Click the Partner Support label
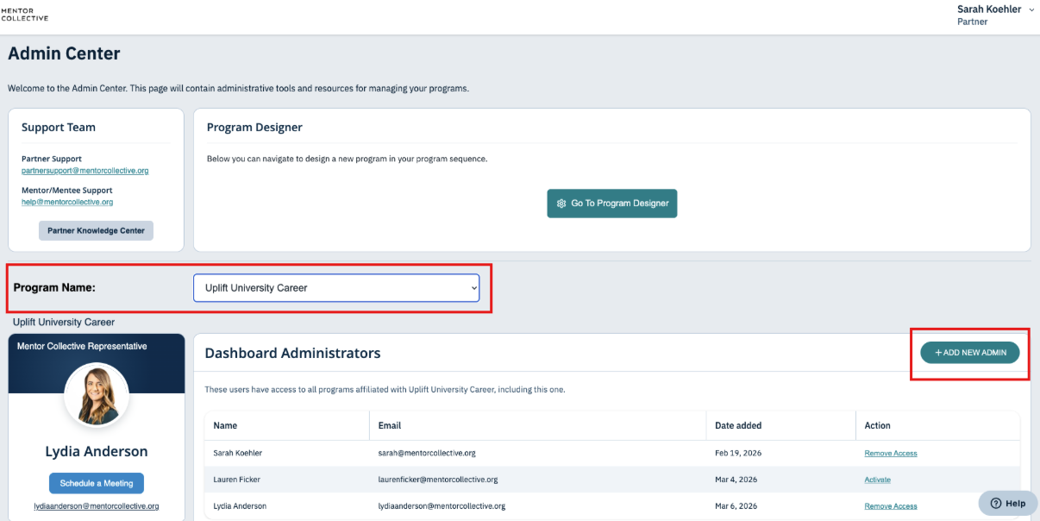 click(52, 159)
